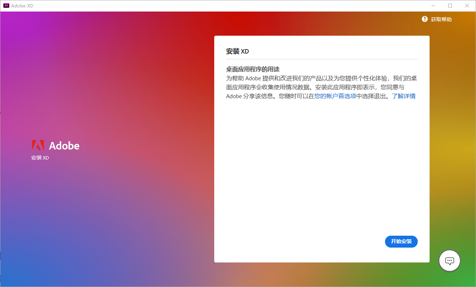
Task: Click the 安装 XD text under Adobe logo
Action: click(x=40, y=158)
